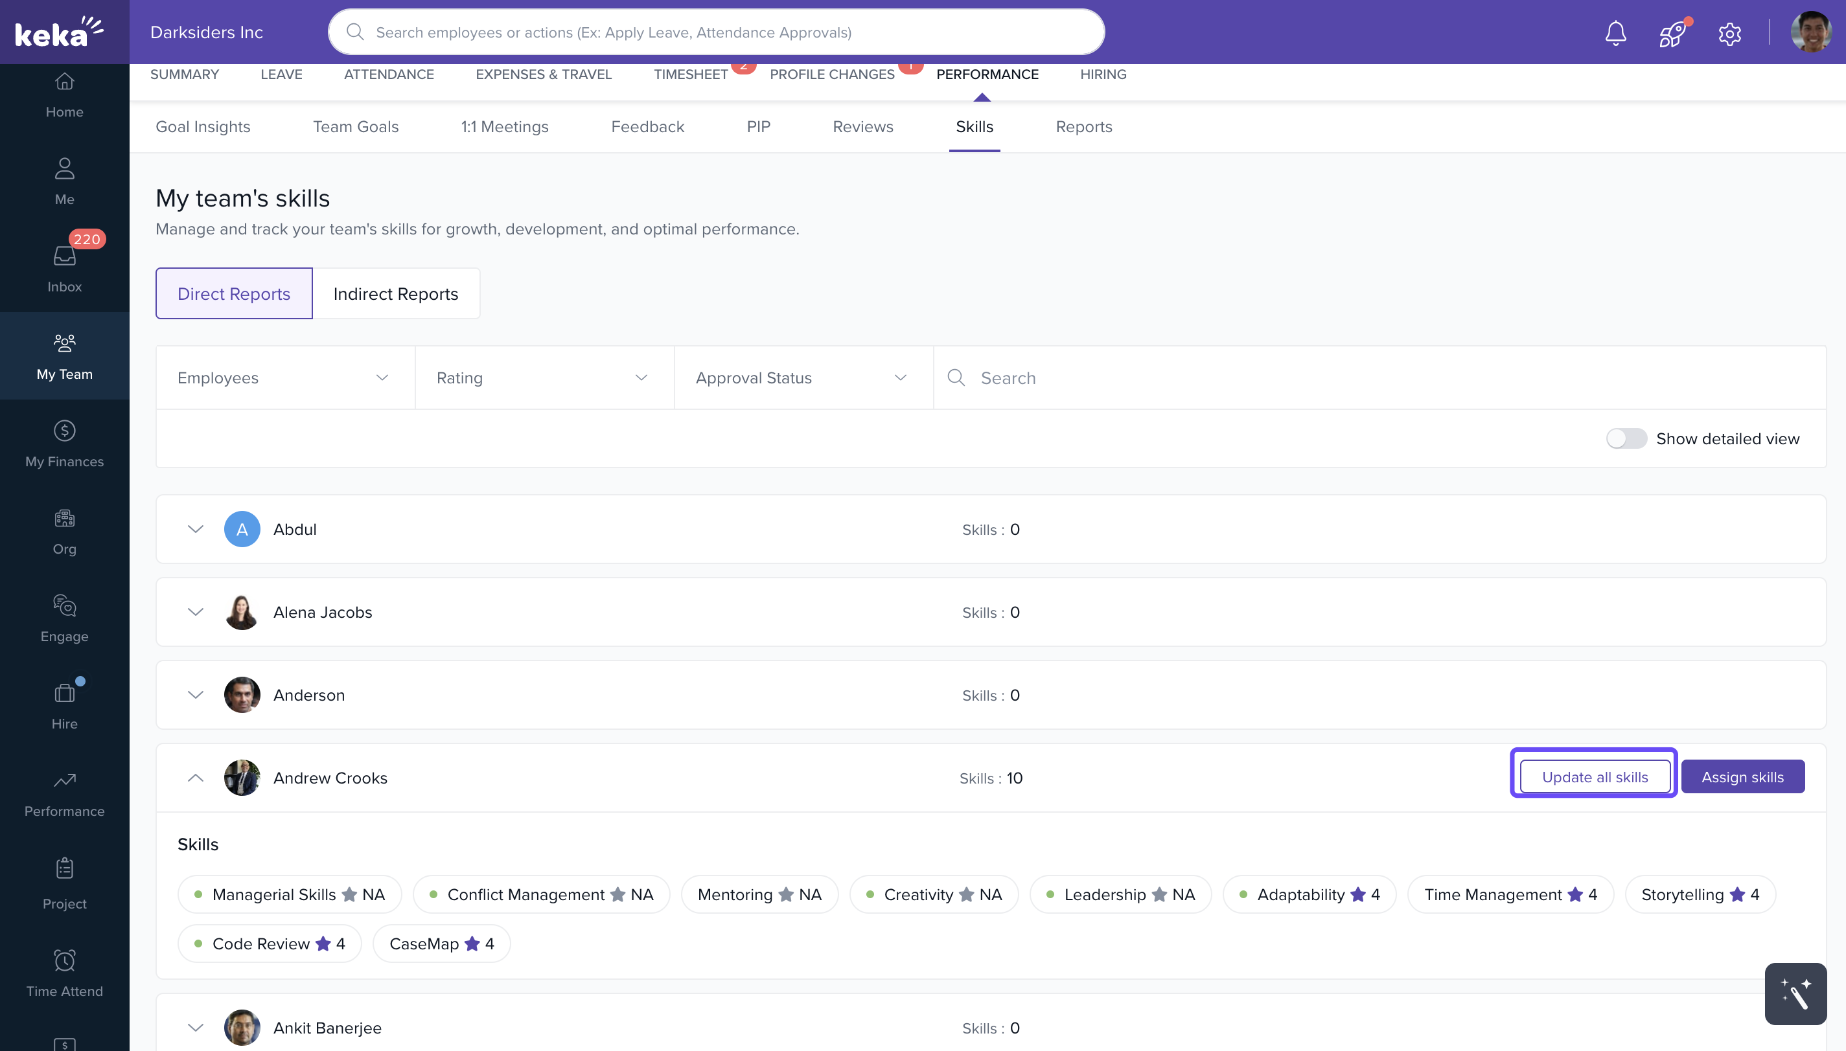Open the Org sidebar icon
This screenshot has width=1846, height=1051.
(x=64, y=530)
